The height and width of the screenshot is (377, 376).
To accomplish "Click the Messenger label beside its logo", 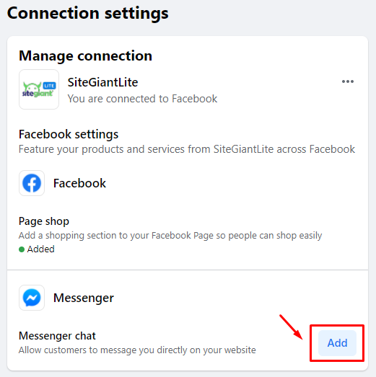I will pos(84,298).
